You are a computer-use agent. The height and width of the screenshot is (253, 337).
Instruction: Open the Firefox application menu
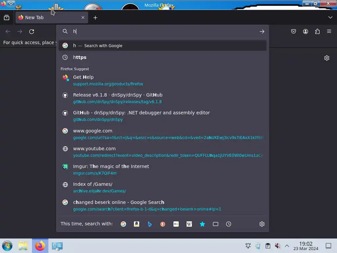tap(329, 31)
